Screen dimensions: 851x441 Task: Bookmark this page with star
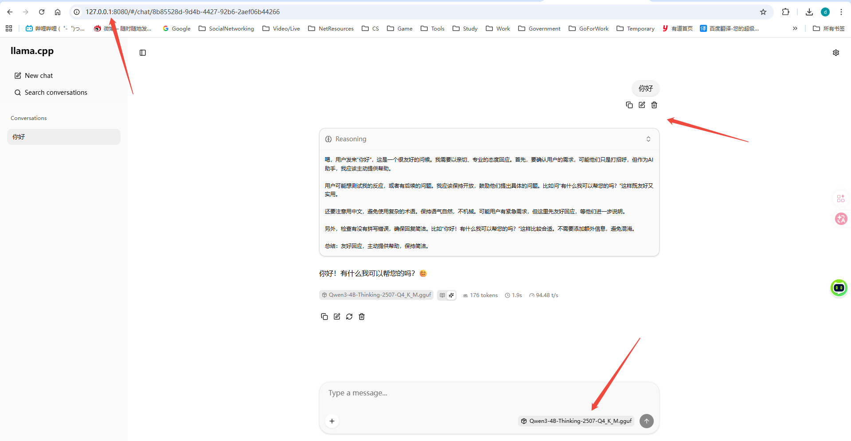point(763,12)
